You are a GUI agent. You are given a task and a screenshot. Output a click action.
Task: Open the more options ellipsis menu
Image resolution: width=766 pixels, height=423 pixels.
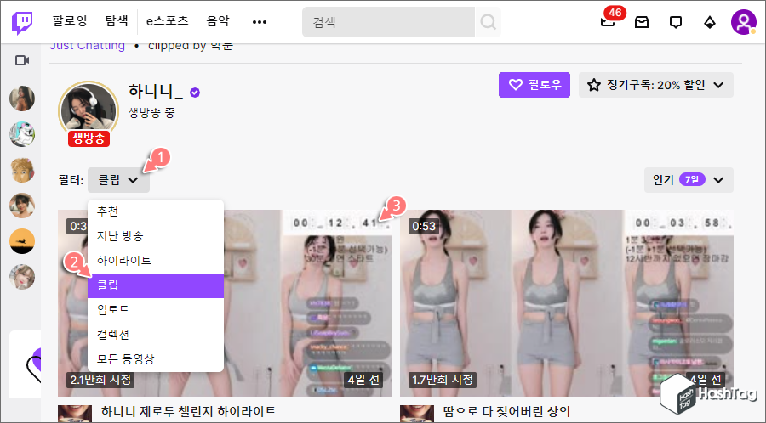point(260,22)
